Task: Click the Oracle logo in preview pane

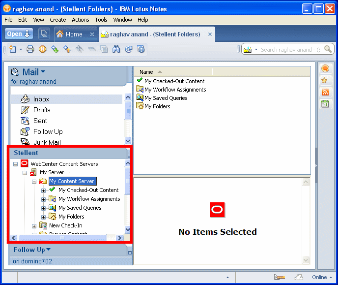Action: (x=217, y=210)
